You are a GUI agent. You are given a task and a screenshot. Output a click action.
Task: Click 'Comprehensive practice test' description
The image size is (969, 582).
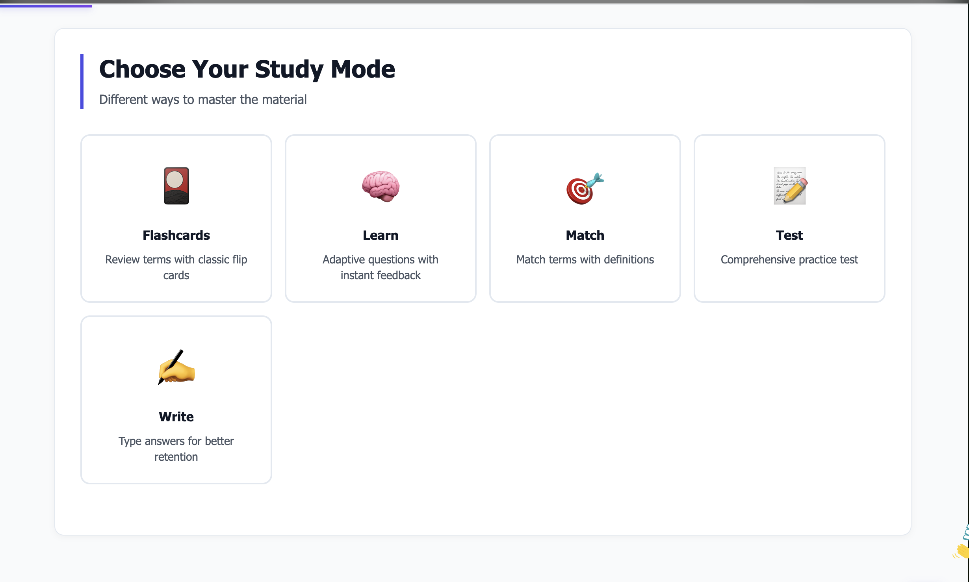coord(789,259)
